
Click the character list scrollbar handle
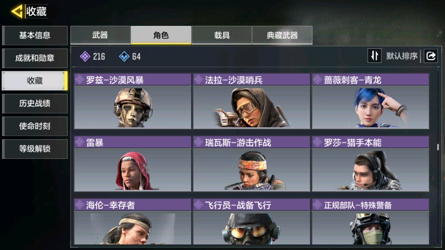click(x=438, y=147)
